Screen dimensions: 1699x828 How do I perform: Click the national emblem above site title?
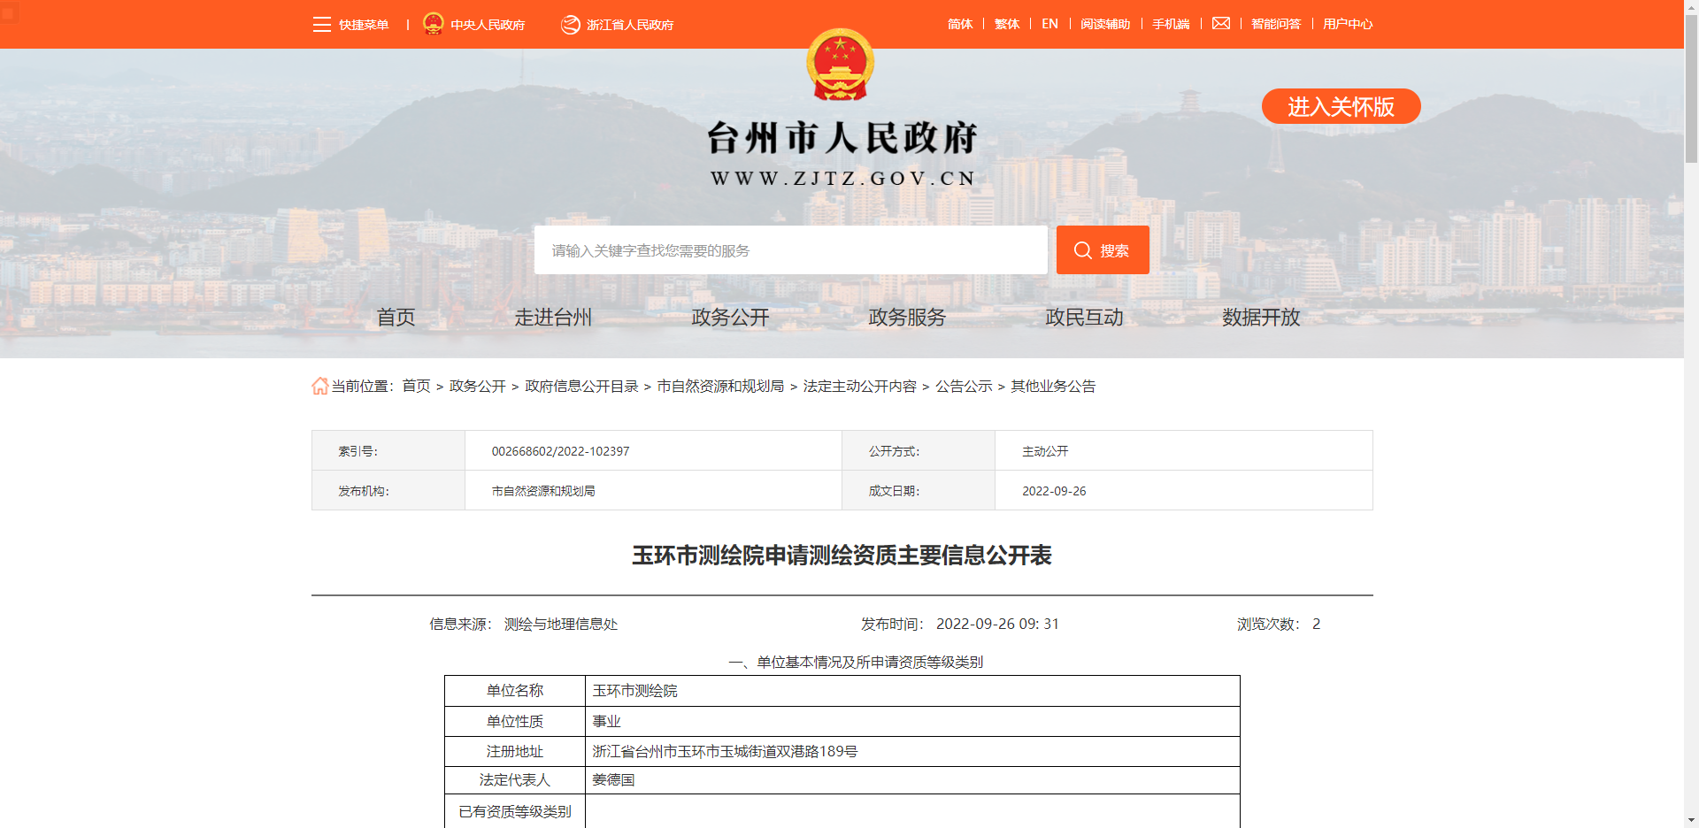840,65
